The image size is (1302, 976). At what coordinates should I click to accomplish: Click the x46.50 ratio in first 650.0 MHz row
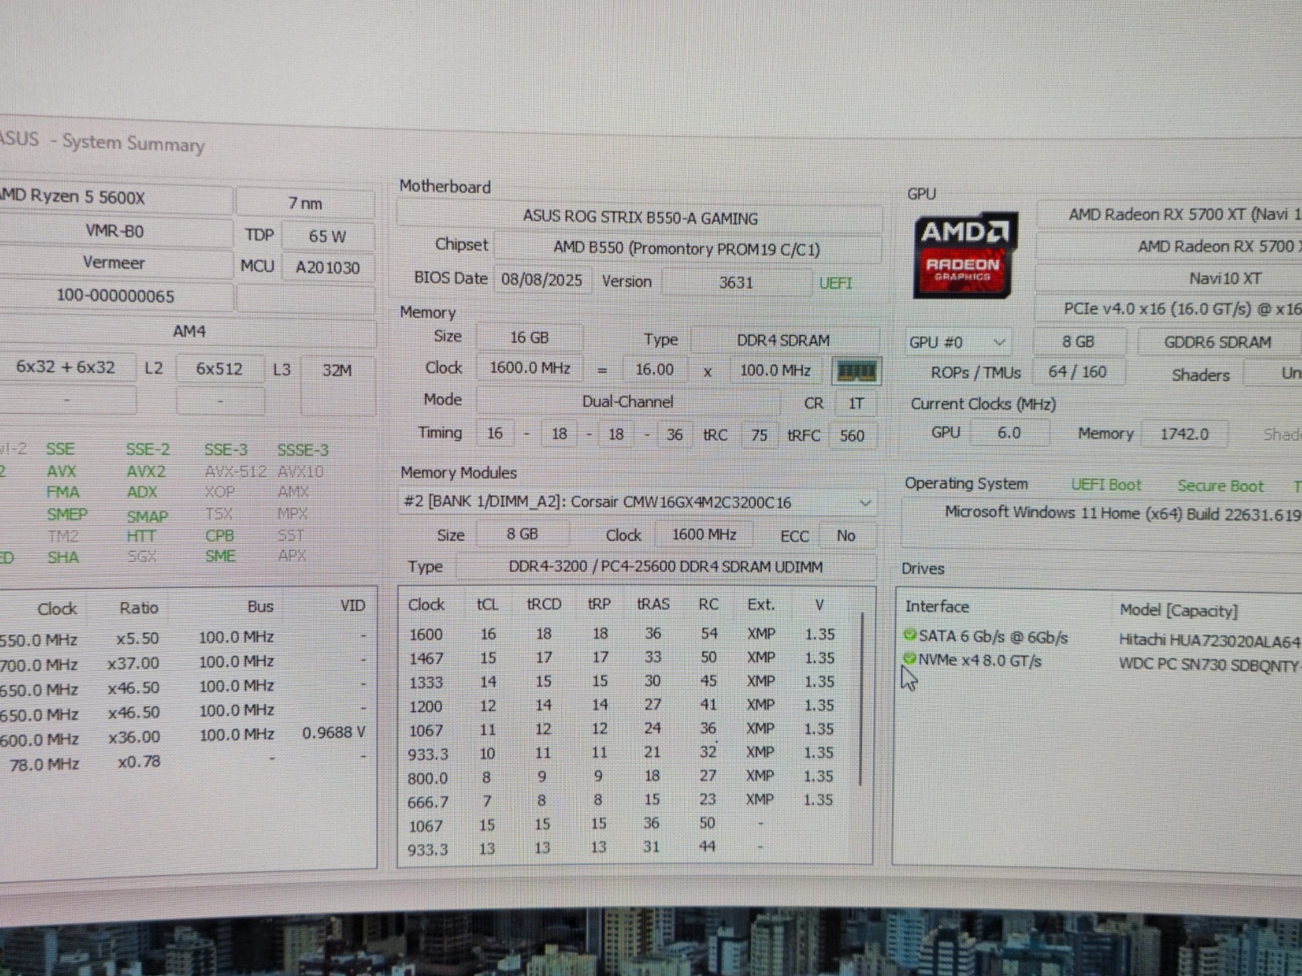pos(134,688)
